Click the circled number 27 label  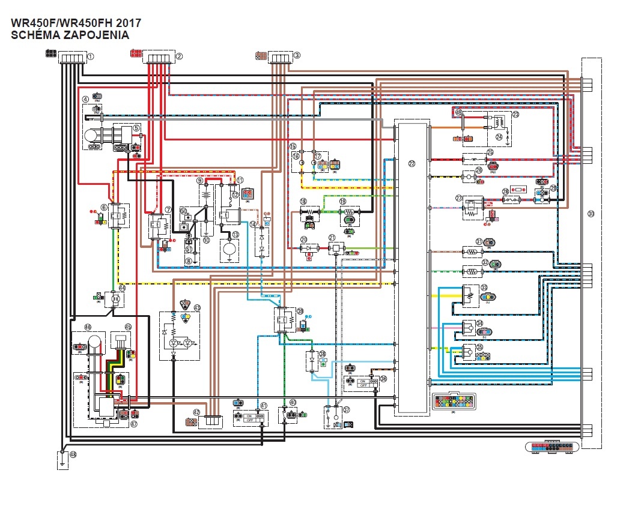click(458, 198)
